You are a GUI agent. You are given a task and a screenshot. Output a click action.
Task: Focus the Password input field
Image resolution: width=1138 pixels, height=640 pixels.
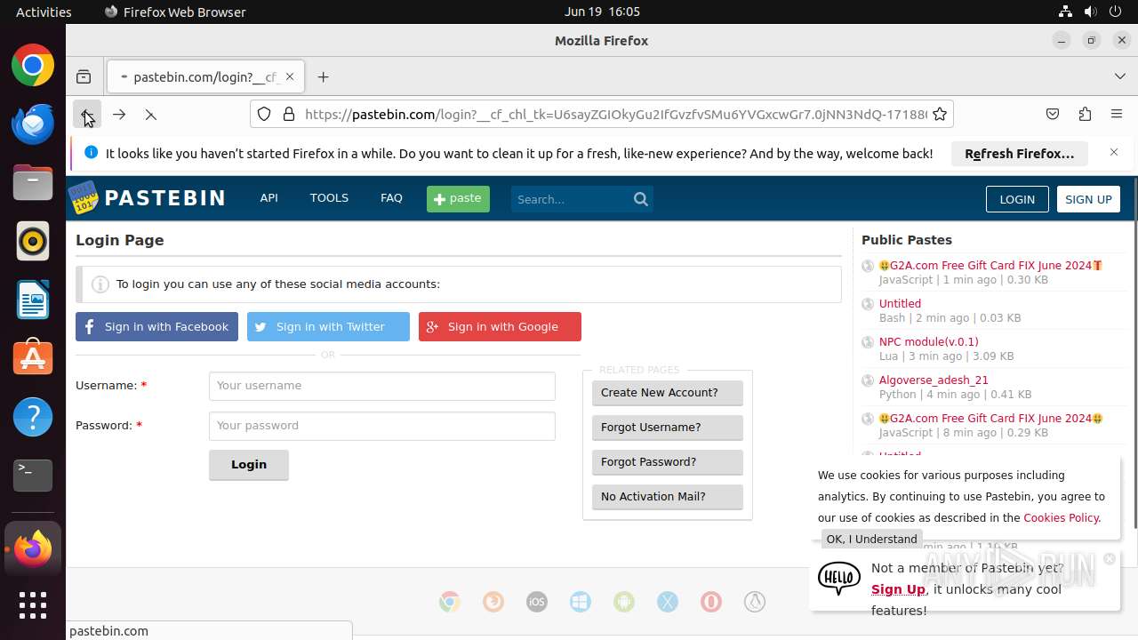pos(382,426)
